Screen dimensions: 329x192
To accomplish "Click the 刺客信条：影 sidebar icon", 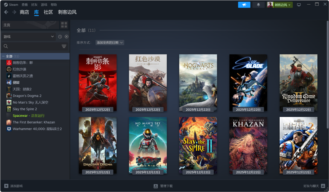I will [x=9, y=63].
